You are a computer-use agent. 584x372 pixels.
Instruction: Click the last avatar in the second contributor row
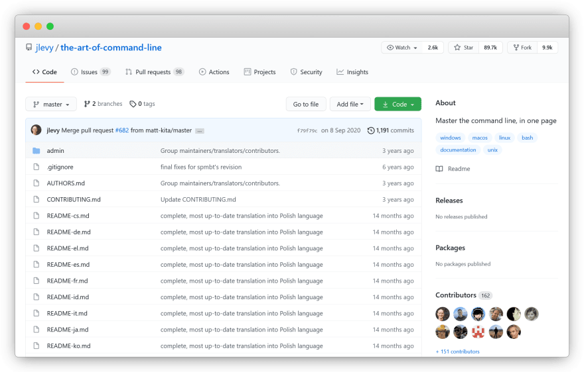[x=514, y=332]
